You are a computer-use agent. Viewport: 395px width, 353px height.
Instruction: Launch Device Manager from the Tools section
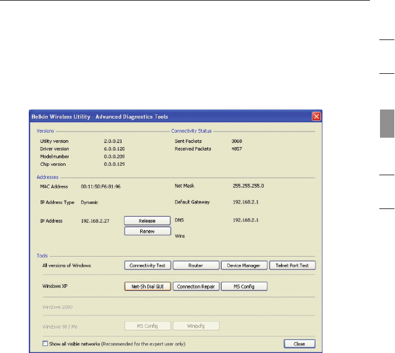click(x=244, y=265)
